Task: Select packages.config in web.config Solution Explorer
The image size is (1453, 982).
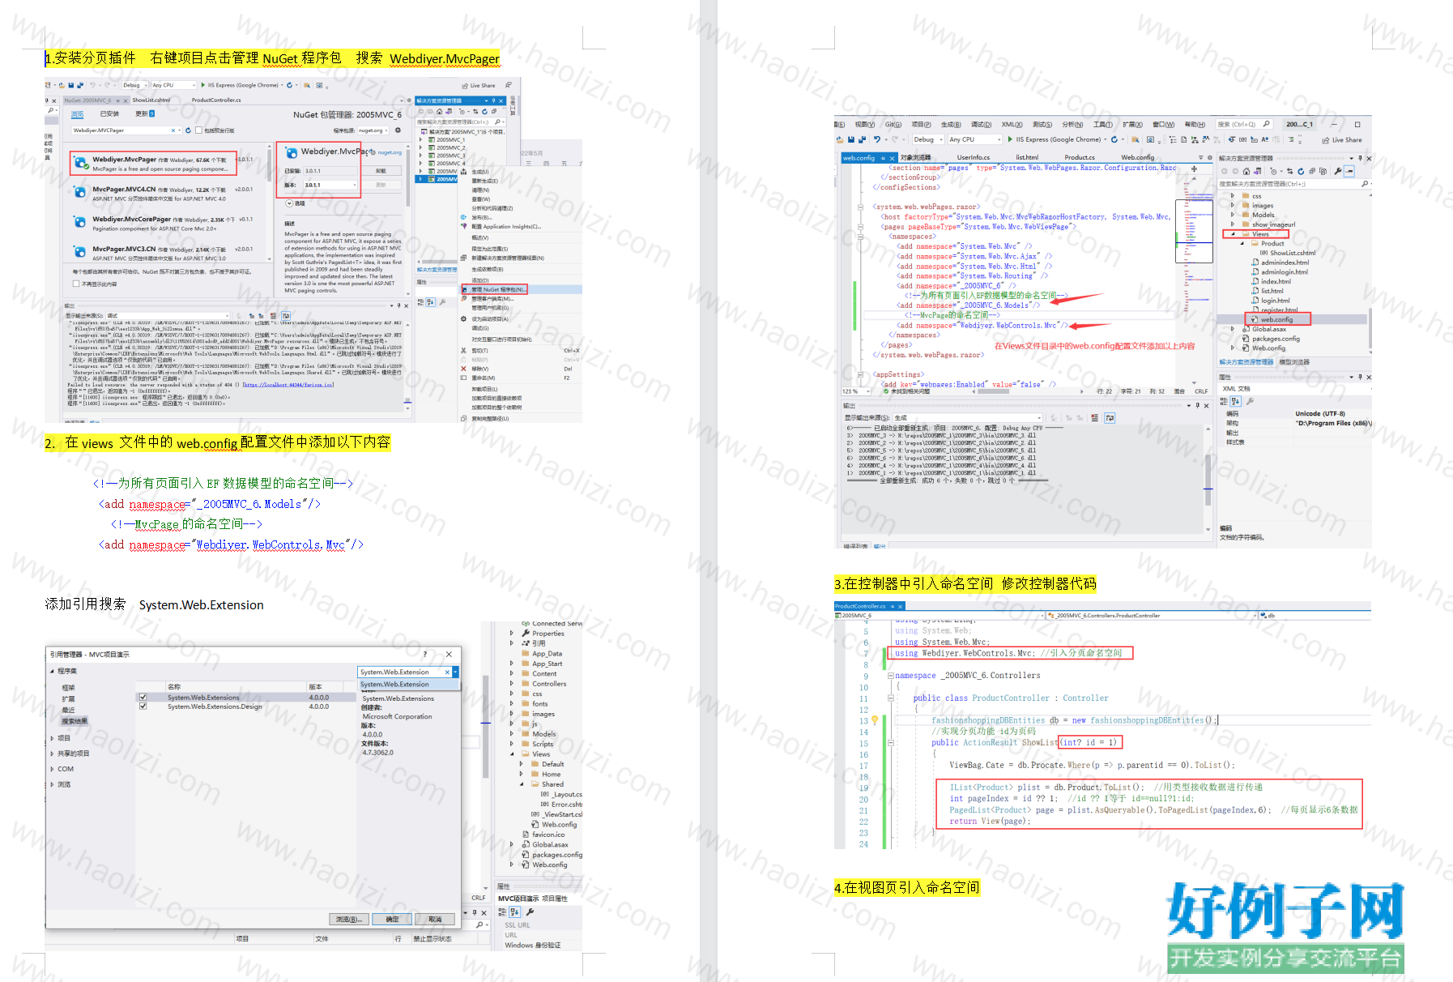Action: tap(1276, 339)
